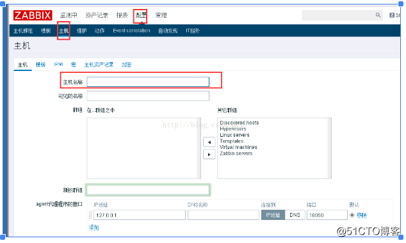The width and height of the screenshot is (406, 243).
Task: Click the 在...群组之中 list box
Action: [143, 148]
